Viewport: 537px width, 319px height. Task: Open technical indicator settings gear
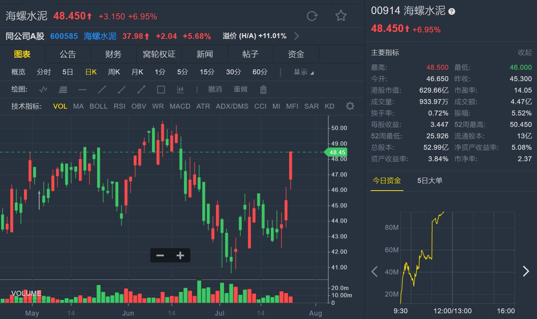pos(350,106)
